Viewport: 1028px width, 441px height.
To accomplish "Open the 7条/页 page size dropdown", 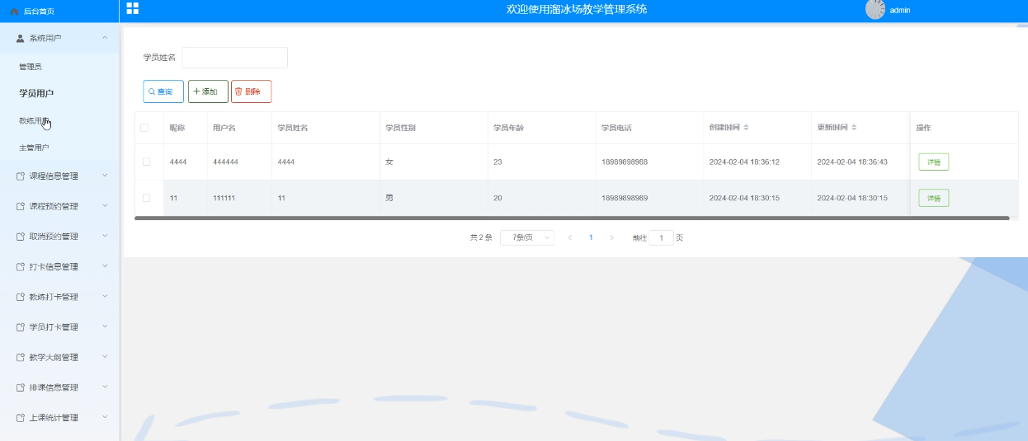I will [527, 237].
